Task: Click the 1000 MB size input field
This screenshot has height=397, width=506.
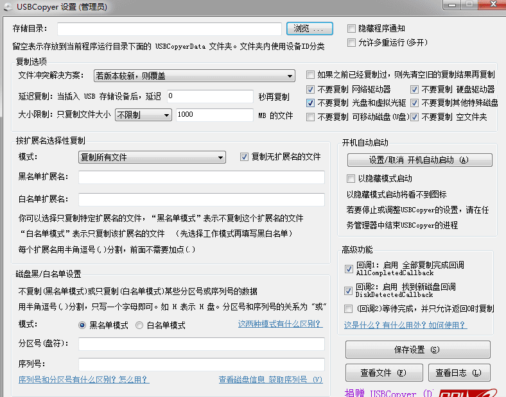Action: coord(214,115)
